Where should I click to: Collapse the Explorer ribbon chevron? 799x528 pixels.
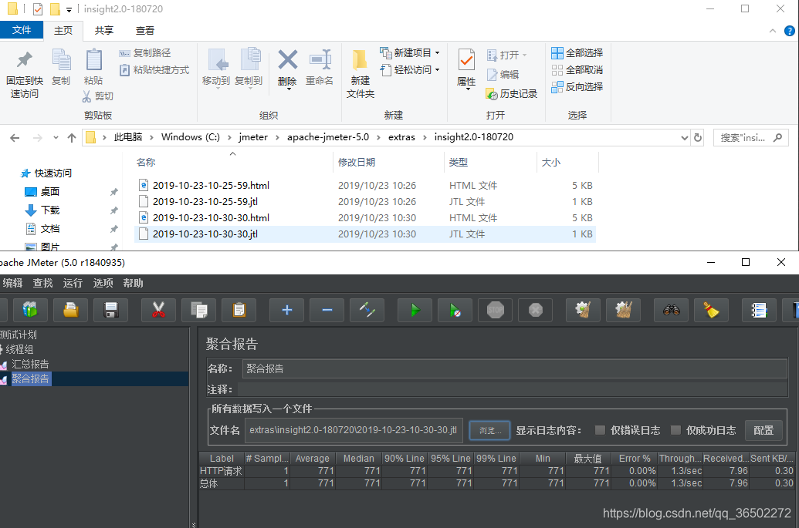(x=773, y=31)
